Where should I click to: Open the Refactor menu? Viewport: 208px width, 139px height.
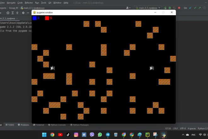[29, 3]
